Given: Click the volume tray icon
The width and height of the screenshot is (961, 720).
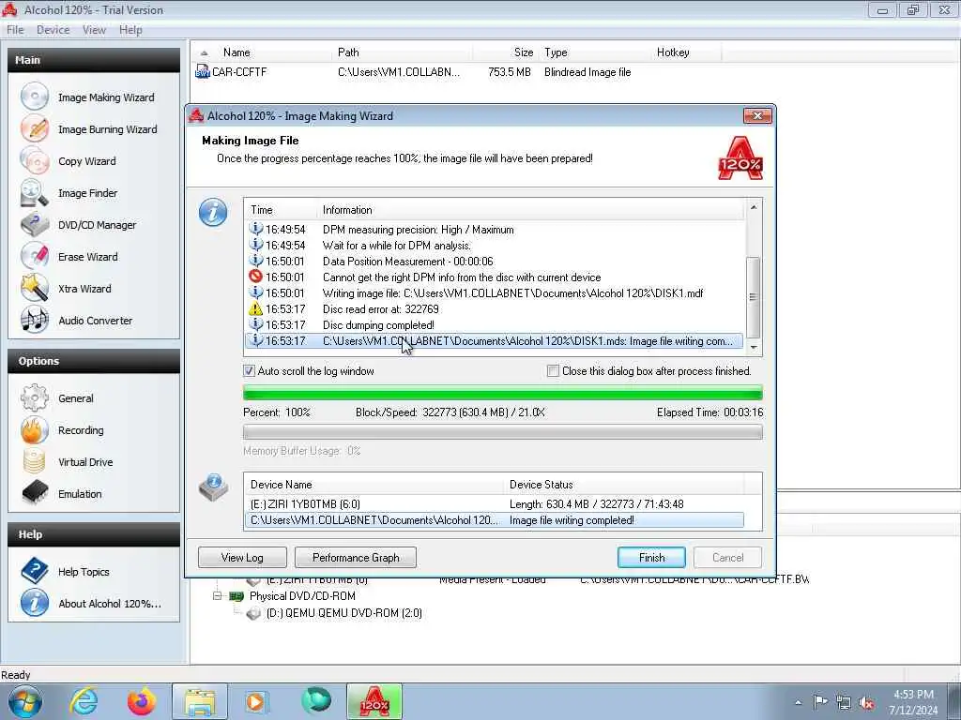Looking at the screenshot, I should (866, 703).
